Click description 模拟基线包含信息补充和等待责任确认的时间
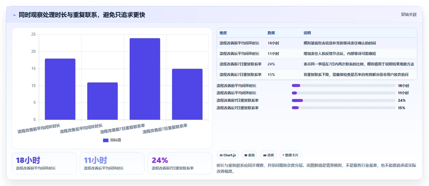429x186 pixels. click(340, 43)
